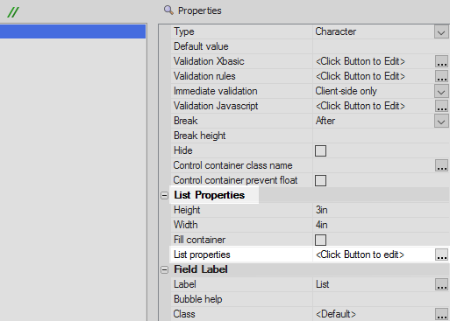Click ellipsis button for Validation Xbasic
450x321 pixels.
pos(441,61)
